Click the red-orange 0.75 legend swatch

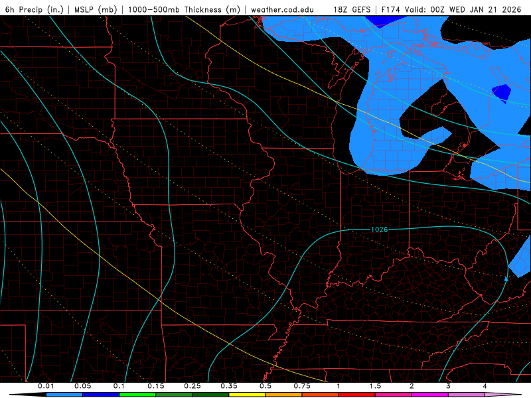click(x=321, y=395)
